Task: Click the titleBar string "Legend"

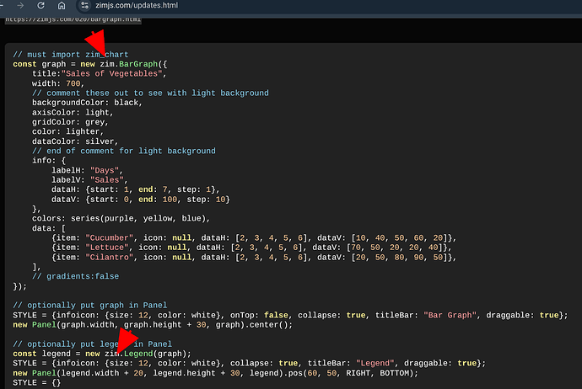Action: [375, 364]
